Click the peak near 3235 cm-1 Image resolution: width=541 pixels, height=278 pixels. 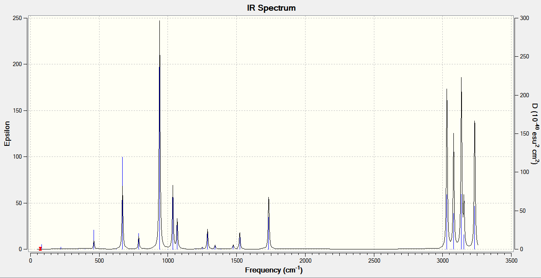point(474,185)
